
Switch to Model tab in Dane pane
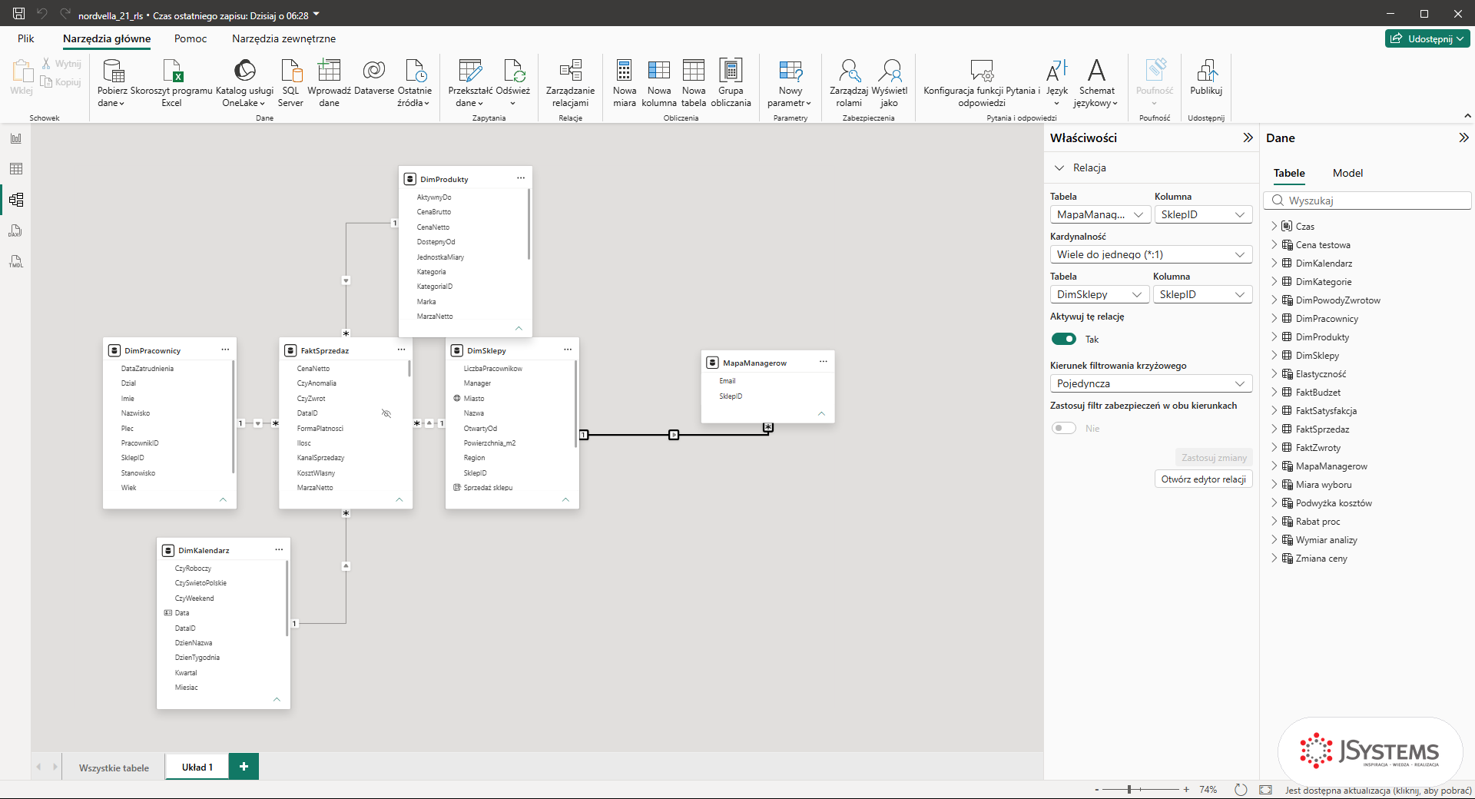click(x=1347, y=173)
